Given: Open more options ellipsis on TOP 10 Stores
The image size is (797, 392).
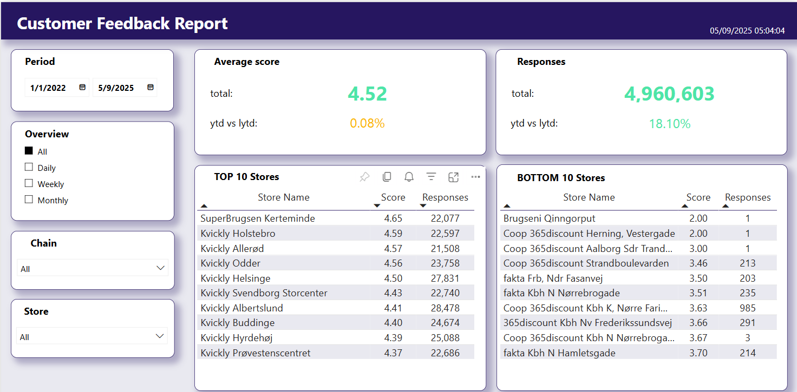Looking at the screenshot, I should tap(475, 177).
